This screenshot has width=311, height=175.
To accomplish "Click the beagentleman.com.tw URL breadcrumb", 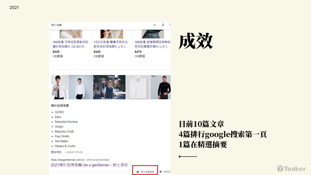I will (80, 160).
